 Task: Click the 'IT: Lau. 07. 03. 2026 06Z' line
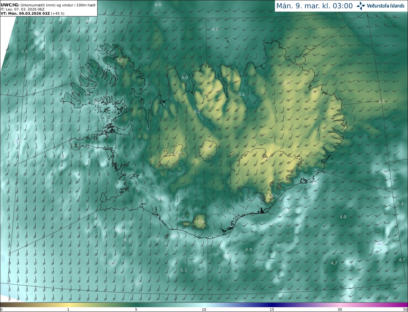(23, 9)
